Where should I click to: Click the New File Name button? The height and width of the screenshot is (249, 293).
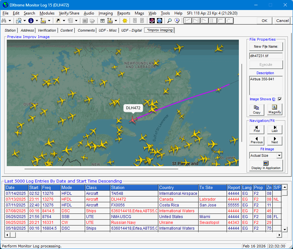point(266,46)
